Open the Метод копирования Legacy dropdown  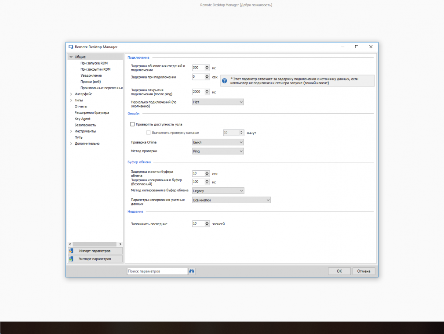(218, 191)
